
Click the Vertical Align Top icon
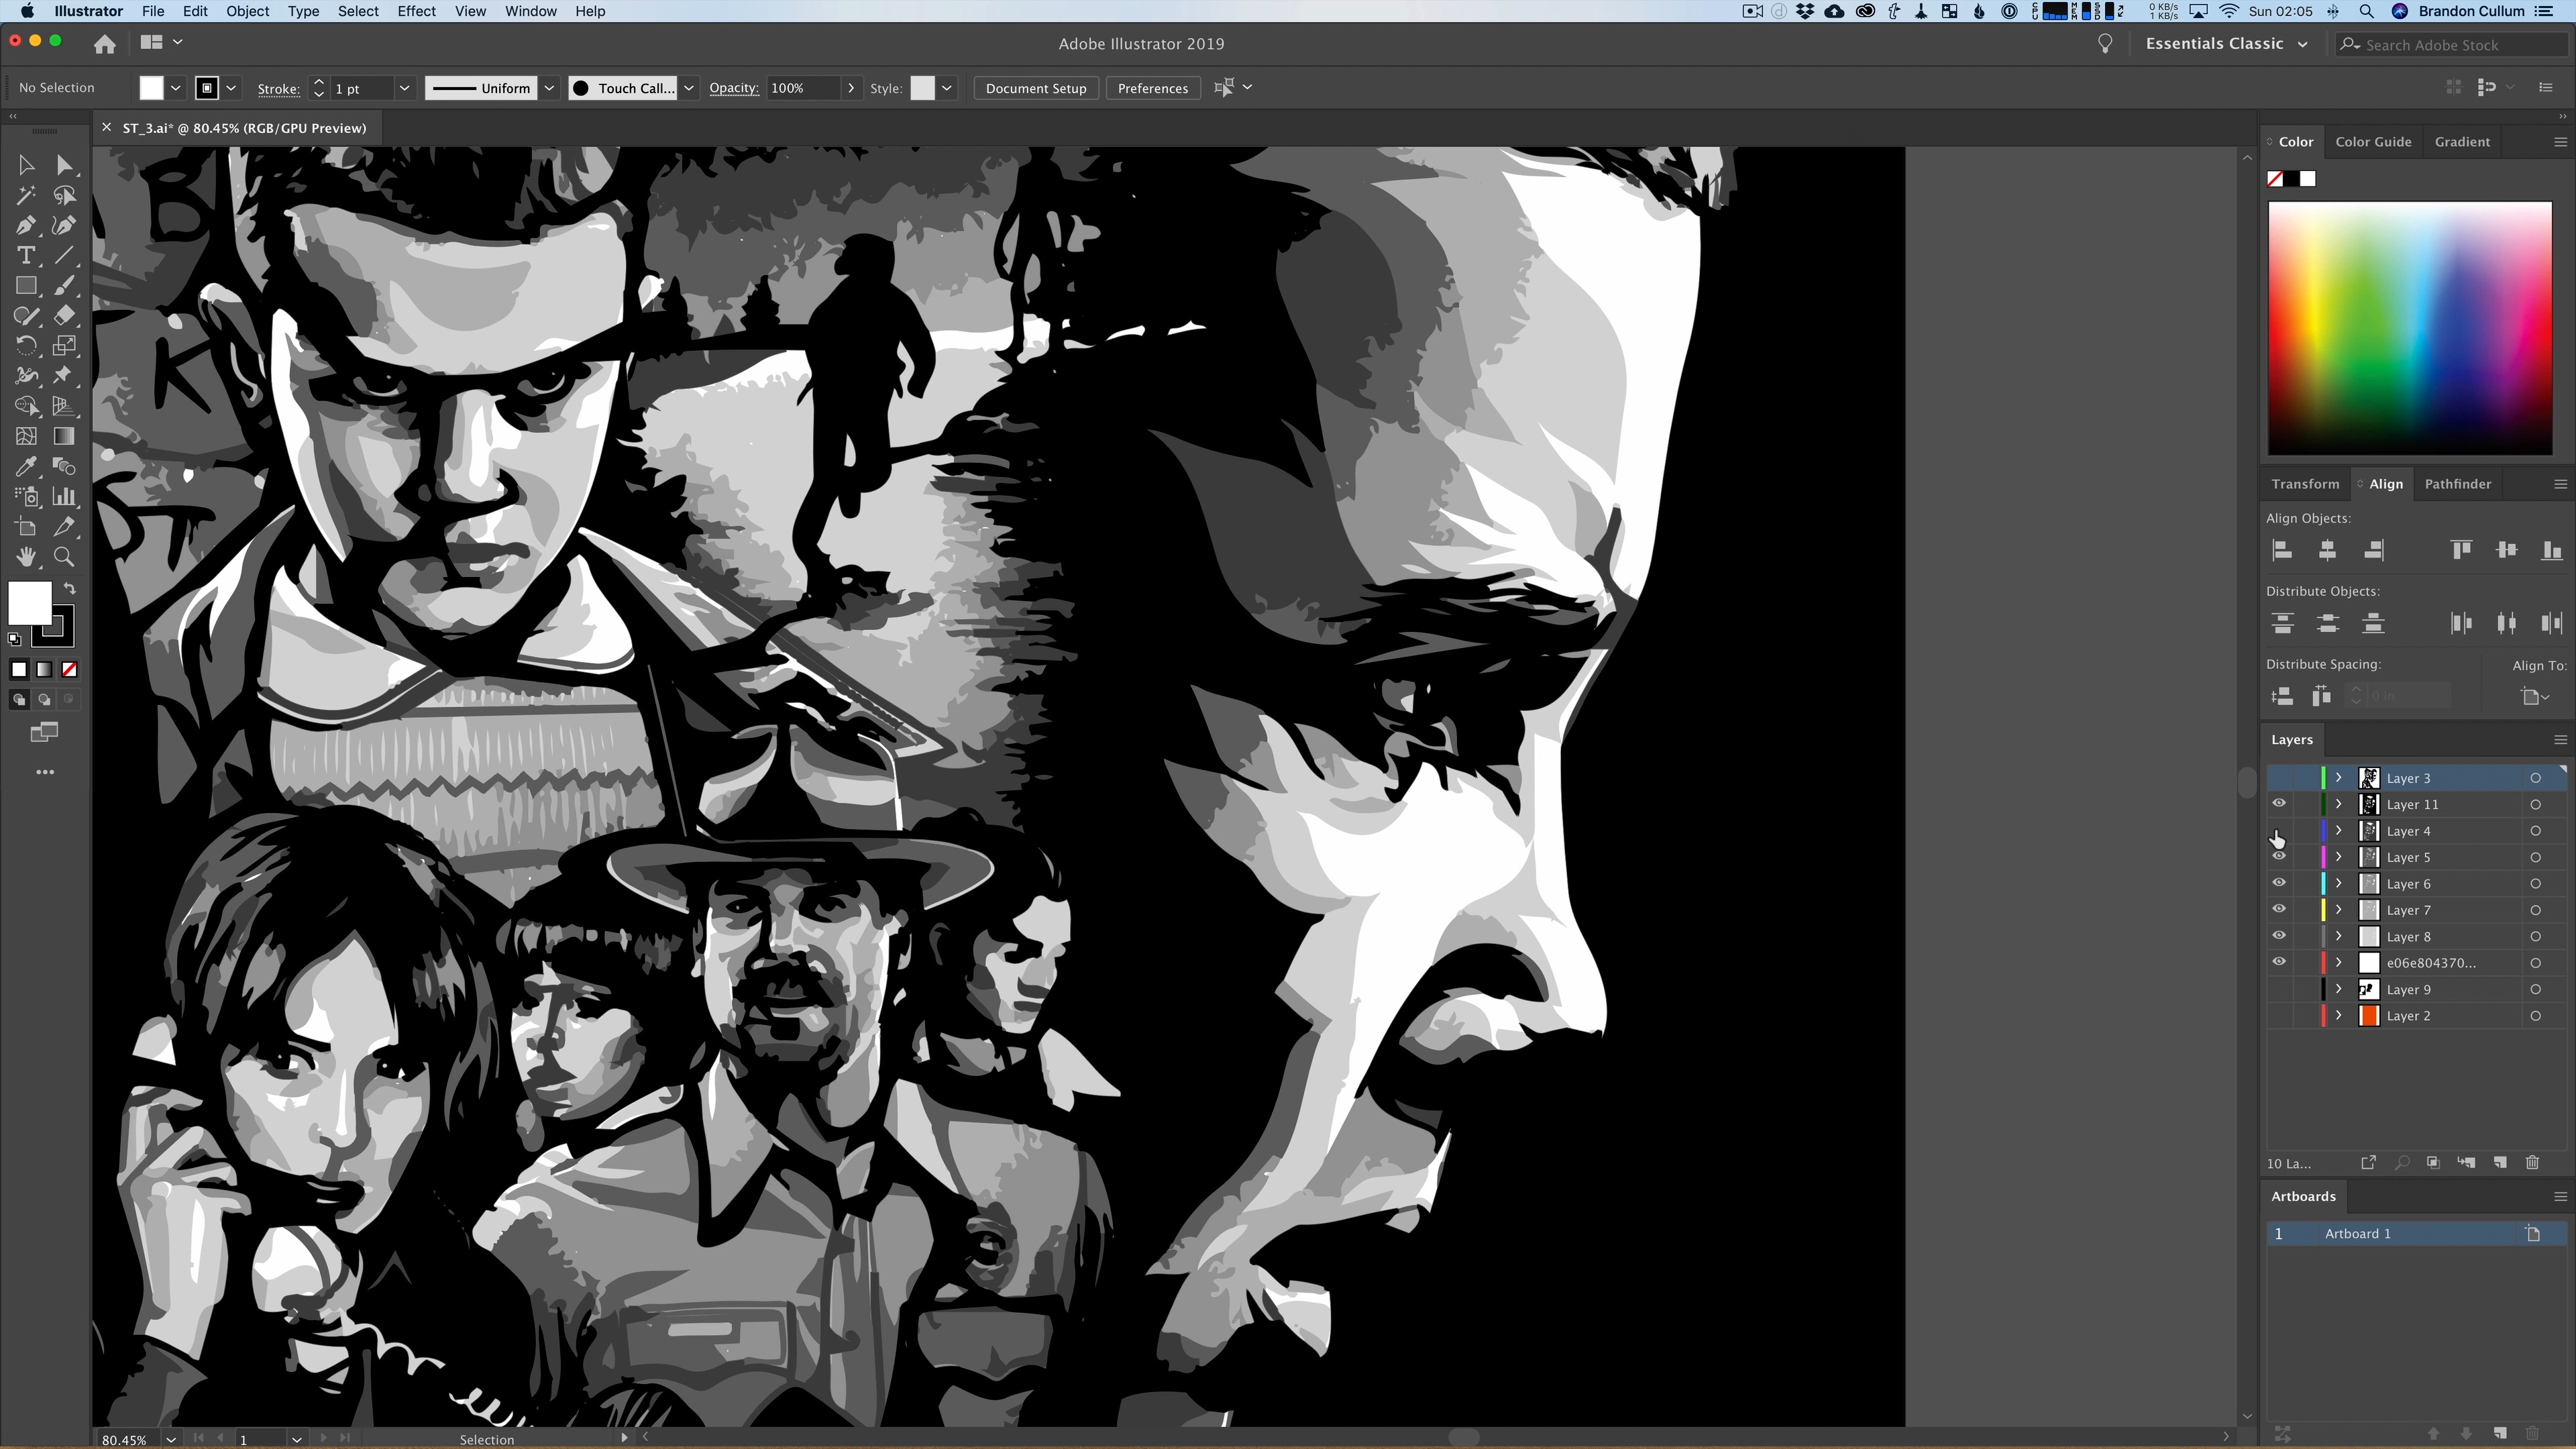(2461, 550)
